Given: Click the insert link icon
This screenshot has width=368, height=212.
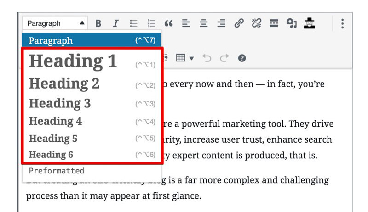Looking at the screenshot, I should pyautogui.click(x=239, y=23).
